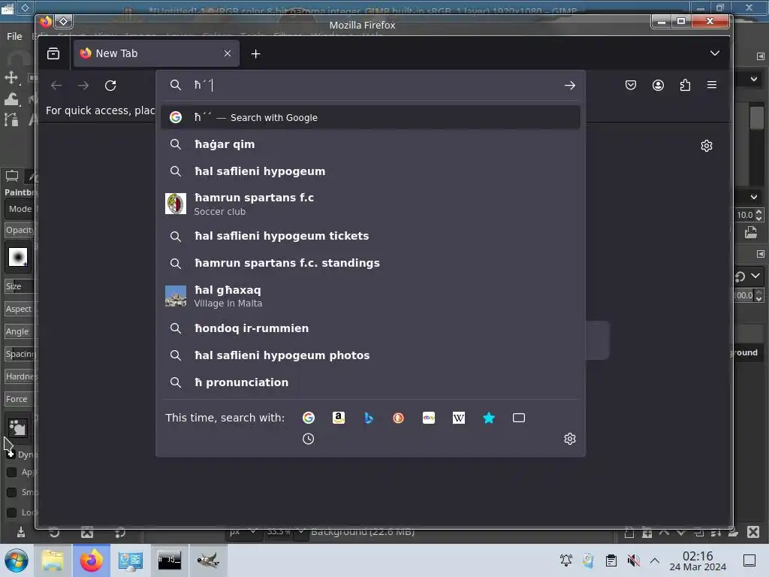The image size is (769, 577).
Task: Click ħamrun spartans club crest thumbnail
Action: [x=176, y=204]
